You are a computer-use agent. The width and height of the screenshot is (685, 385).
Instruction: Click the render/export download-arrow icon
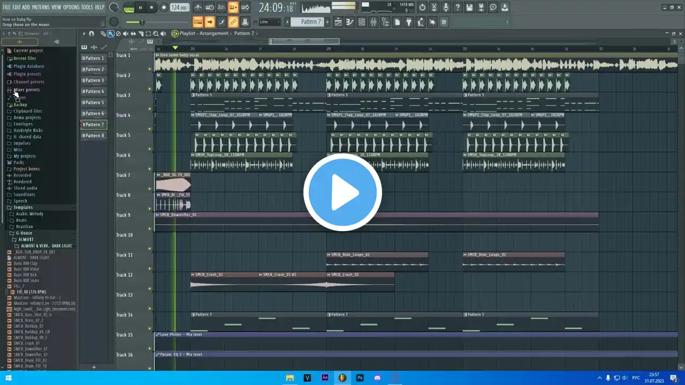(505, 7)
